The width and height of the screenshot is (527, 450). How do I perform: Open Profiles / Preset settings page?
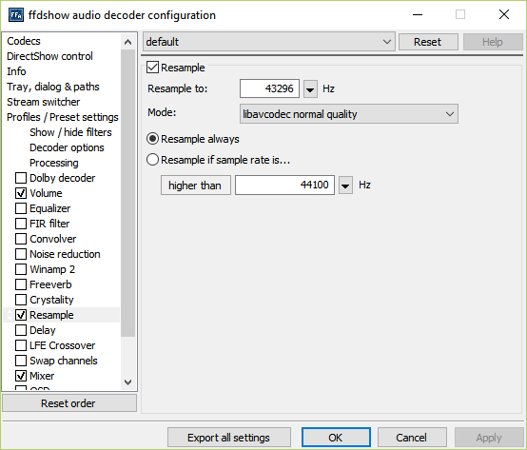point(63,117)
